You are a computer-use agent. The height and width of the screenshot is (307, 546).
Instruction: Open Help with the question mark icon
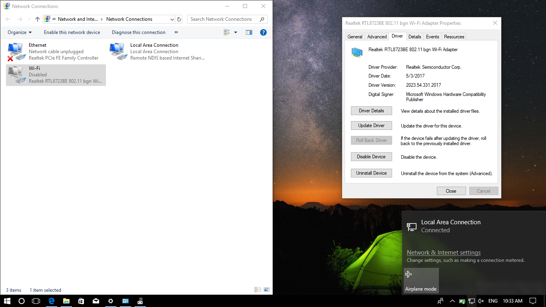point(263,32)
